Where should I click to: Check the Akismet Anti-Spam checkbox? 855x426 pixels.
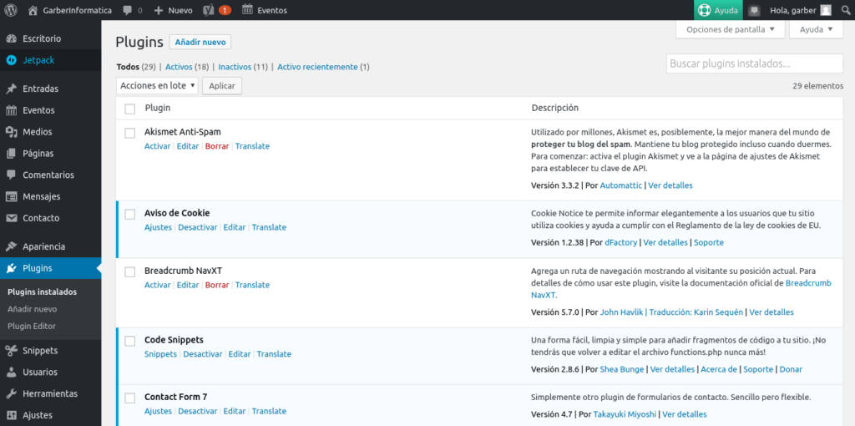(129, 133)
